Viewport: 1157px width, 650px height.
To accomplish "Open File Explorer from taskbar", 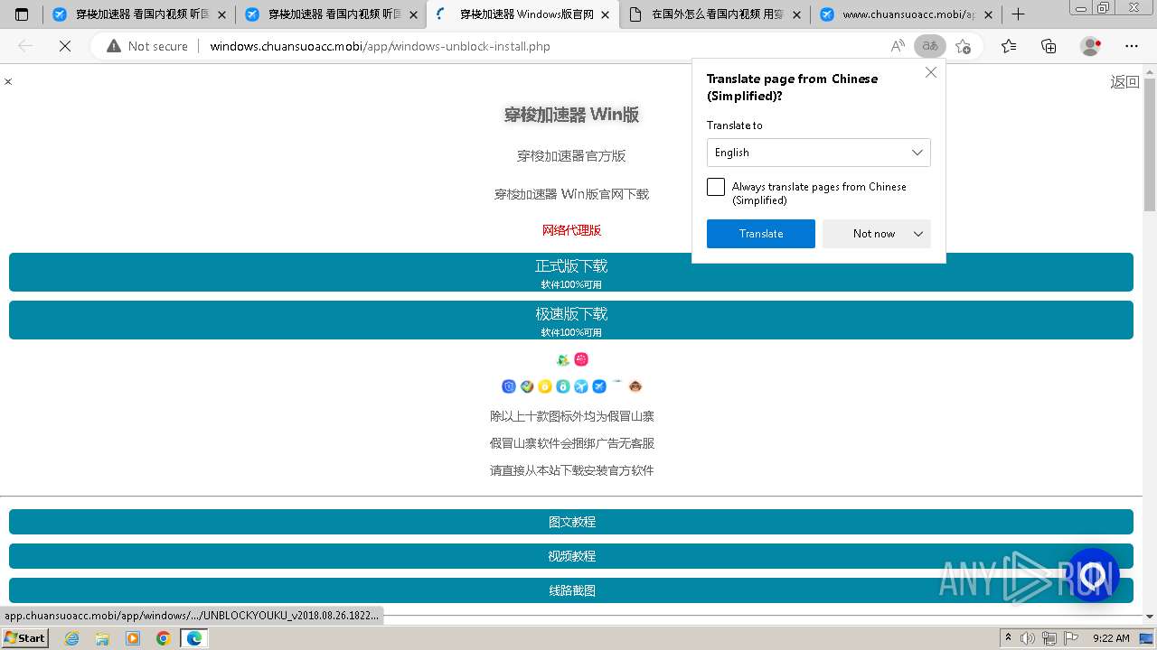I will tap(102, 638).
